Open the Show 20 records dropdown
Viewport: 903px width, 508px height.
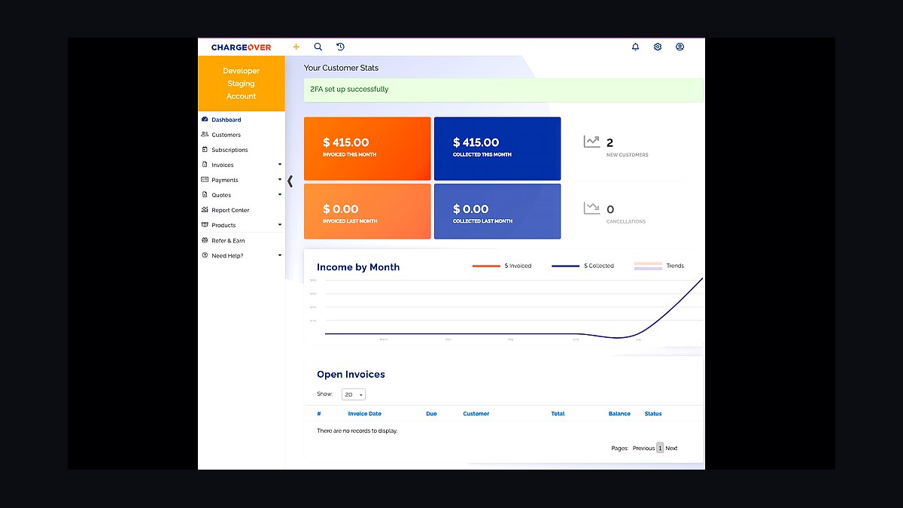pos(354,394)
